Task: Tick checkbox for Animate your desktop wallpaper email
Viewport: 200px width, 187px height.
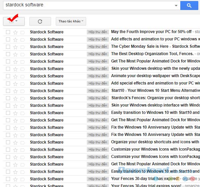Action: pos(8,76)
